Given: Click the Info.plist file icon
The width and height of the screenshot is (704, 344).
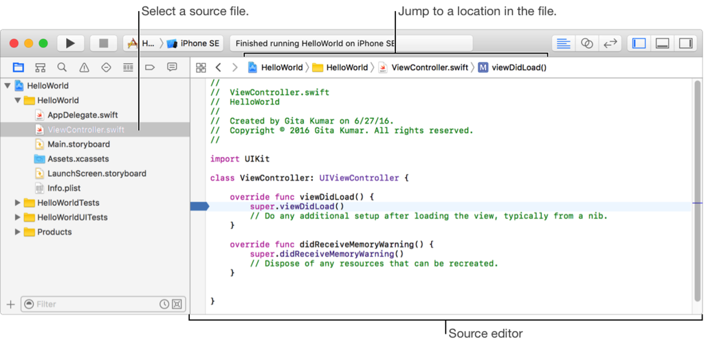Looking at the screenshot, I should 40,188.
